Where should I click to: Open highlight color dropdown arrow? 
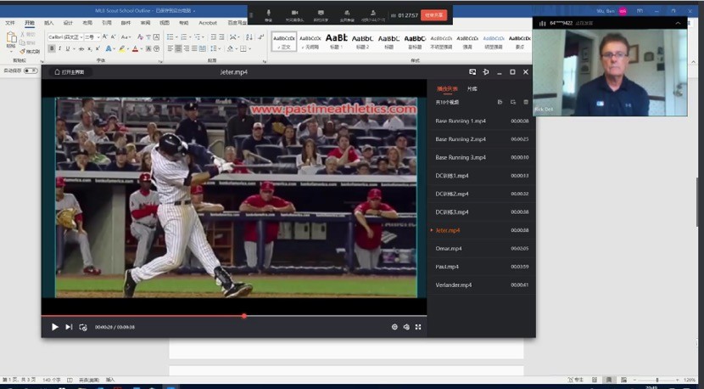pos(127,48)
